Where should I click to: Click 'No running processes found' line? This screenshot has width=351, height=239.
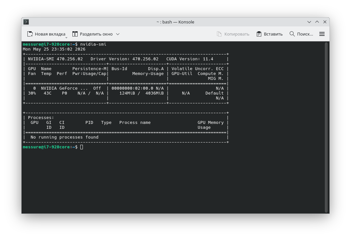coord(65,137)
